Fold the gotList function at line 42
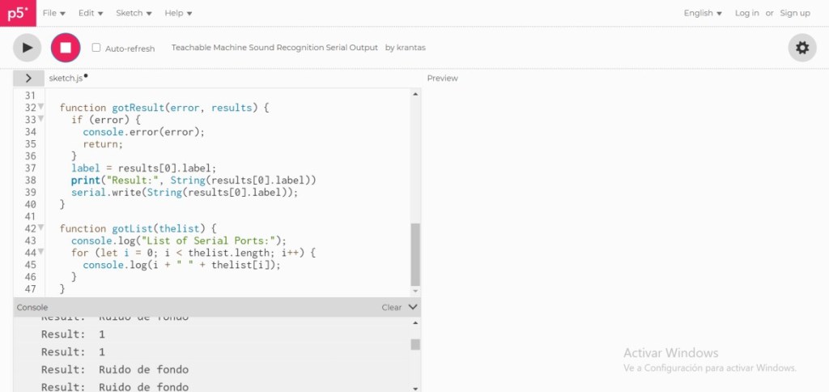The image size is (829, 392). pos(41,228)
